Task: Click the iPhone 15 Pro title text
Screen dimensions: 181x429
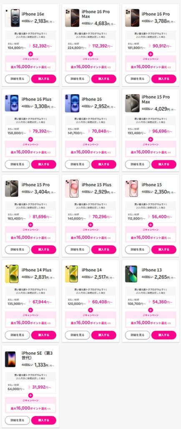Action: 35,185
